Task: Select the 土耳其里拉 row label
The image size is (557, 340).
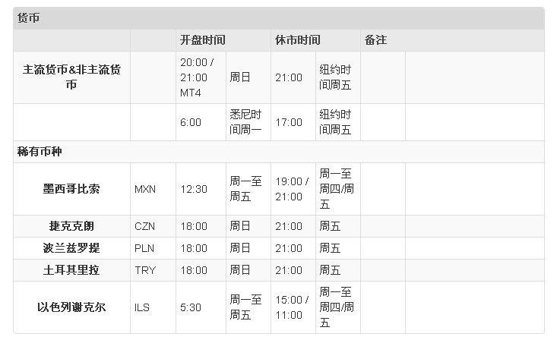Action: tap(71, 270)
